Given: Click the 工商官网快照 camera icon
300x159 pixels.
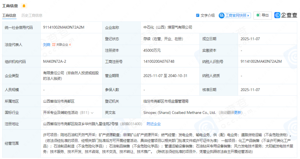Looking at the screenshot, I should [x=222, y=15].
